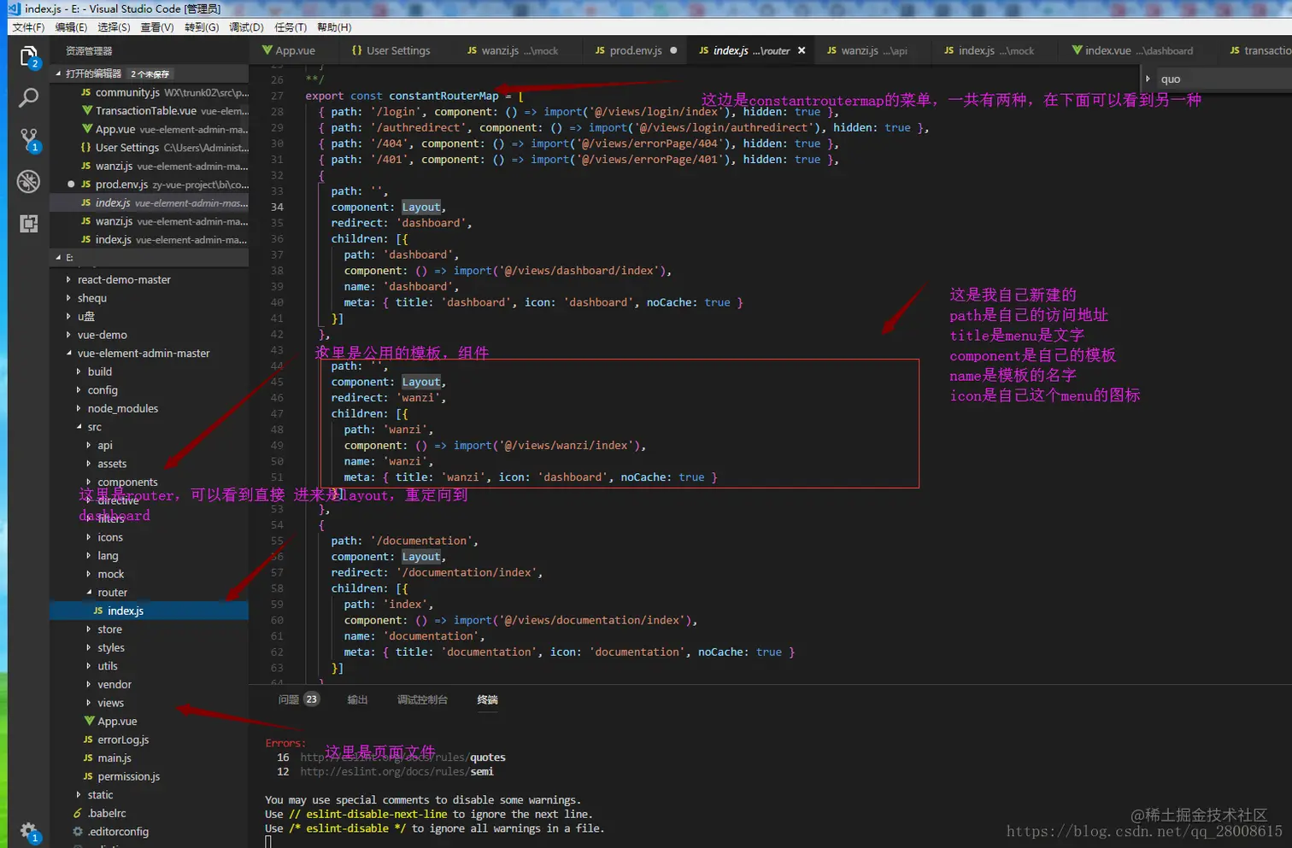Viewport: 1292px width, 848px height.
Task: Expand the vendor folder
Action: pyautogui.click(x=150, y=684)
